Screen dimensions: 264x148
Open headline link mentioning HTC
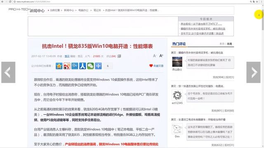(201, 24)
